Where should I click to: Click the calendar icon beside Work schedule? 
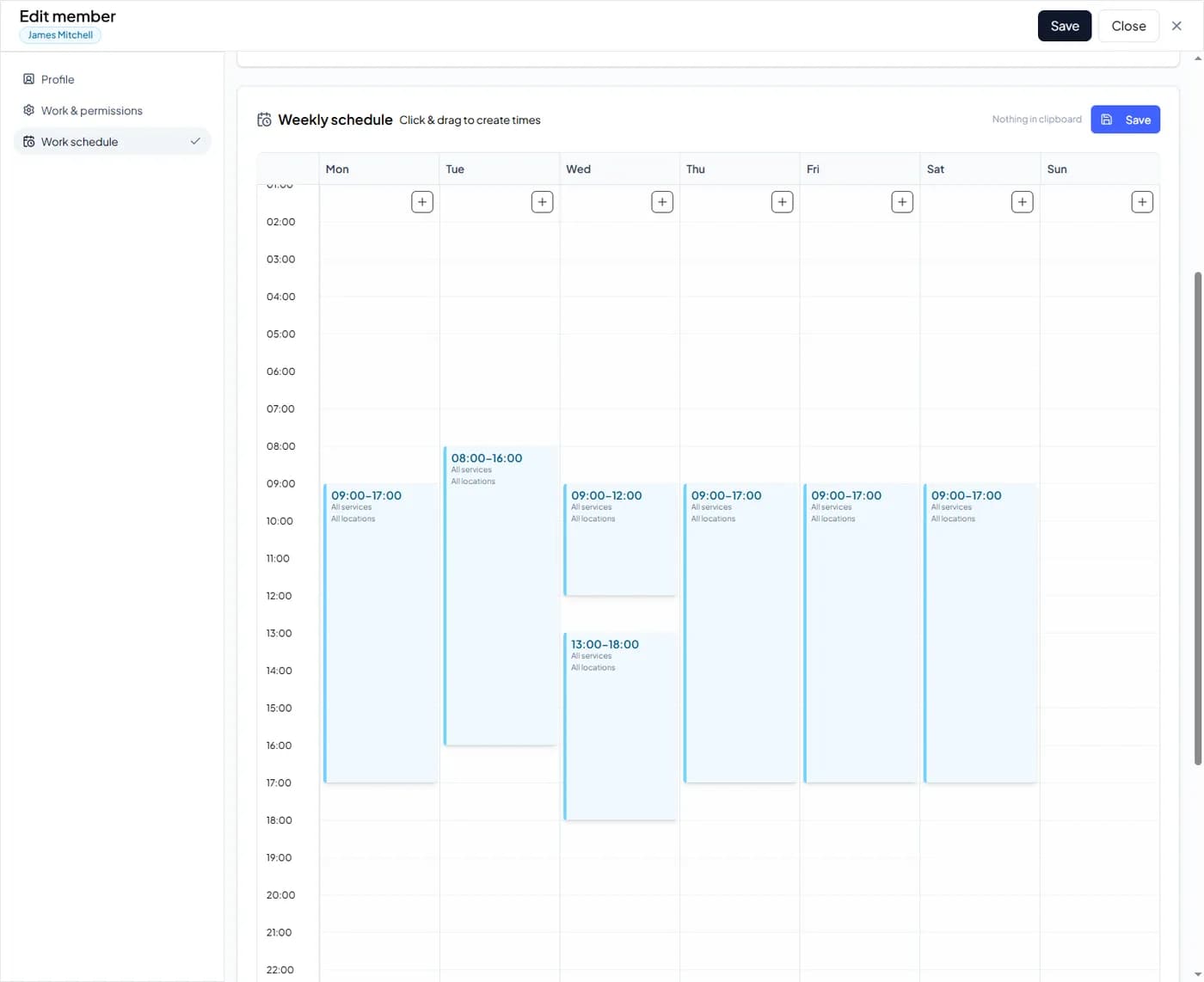(x=27, y=141)
